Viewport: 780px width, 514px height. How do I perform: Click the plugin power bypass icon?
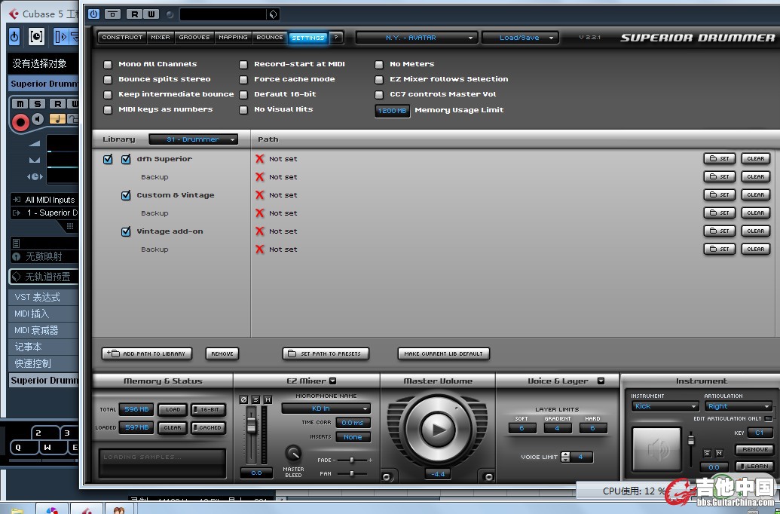(93, 14)
